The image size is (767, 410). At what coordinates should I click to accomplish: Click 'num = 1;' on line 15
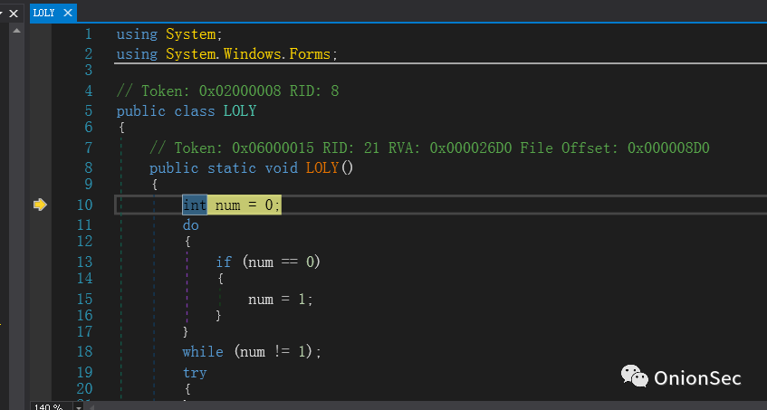tap(281, 299)
